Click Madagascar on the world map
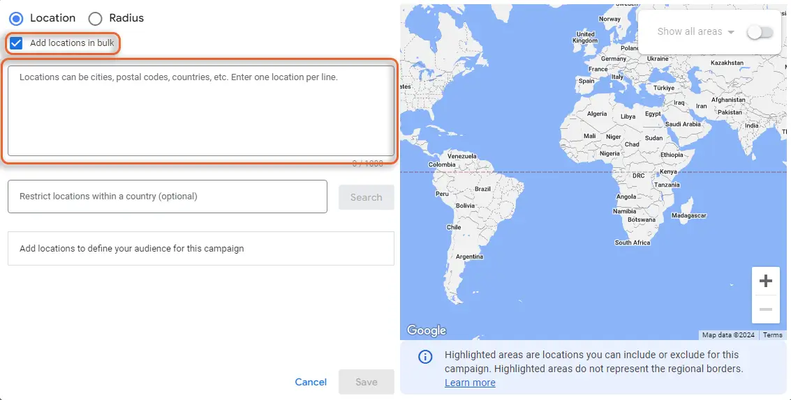The height and width of the screenshot is (400, 791). point(688,215)
